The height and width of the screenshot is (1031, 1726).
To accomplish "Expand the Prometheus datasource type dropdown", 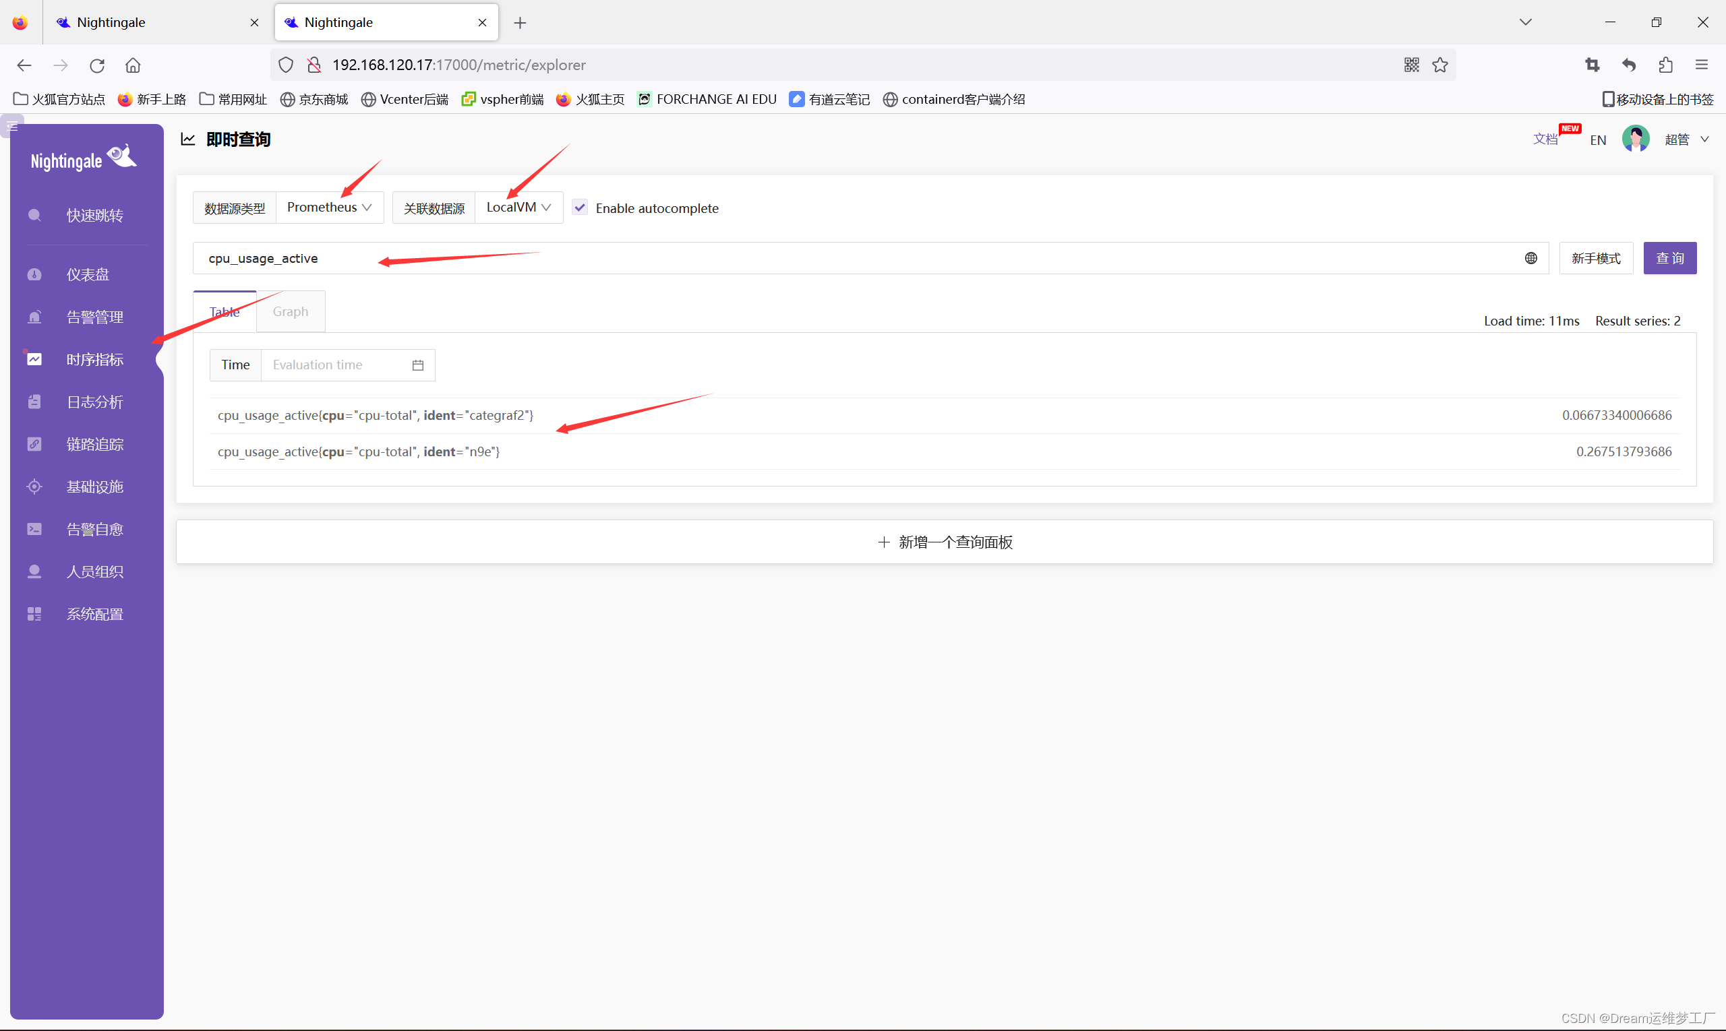I will (330, 208).
